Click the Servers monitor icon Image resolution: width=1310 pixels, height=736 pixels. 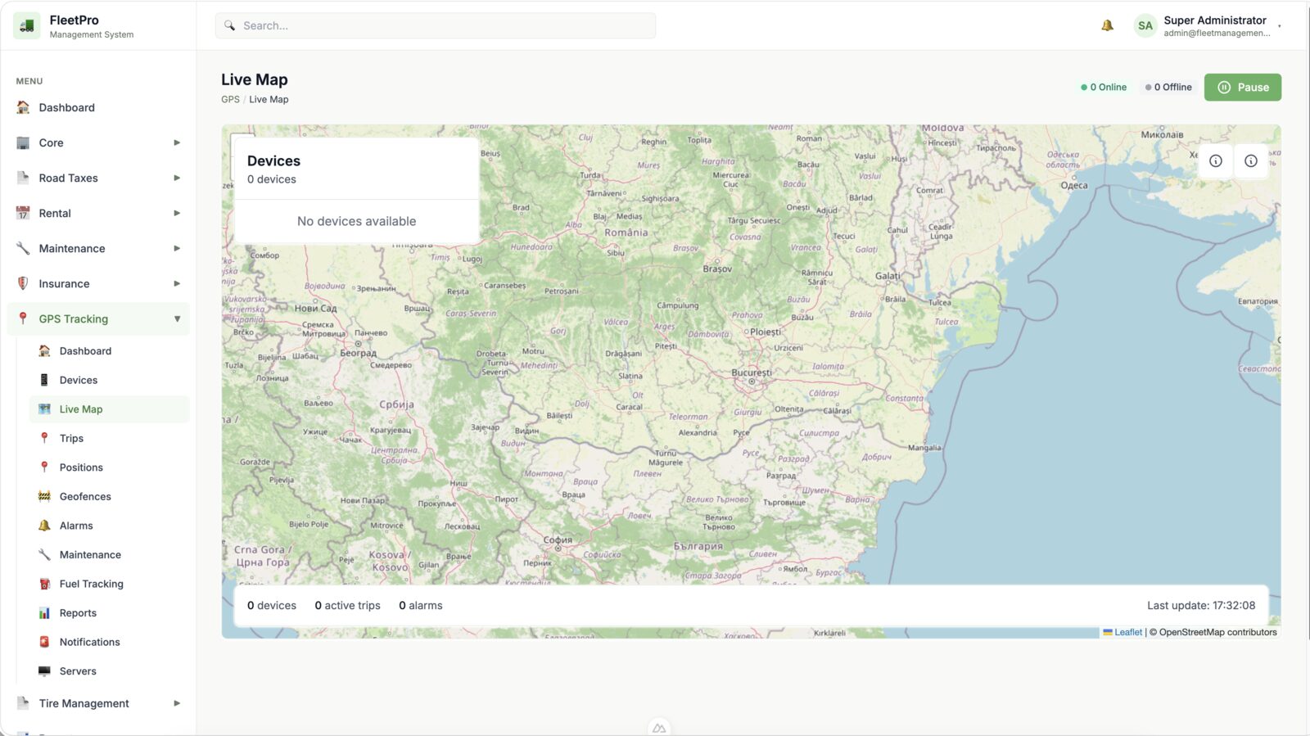(44, 671)
